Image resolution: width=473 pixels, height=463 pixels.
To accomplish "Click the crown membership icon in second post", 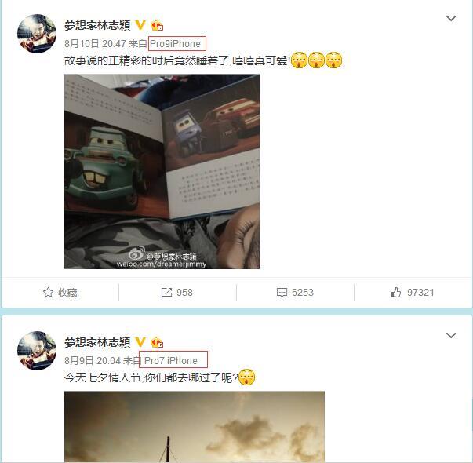I will pyautogui.click(x=157, y=342).
